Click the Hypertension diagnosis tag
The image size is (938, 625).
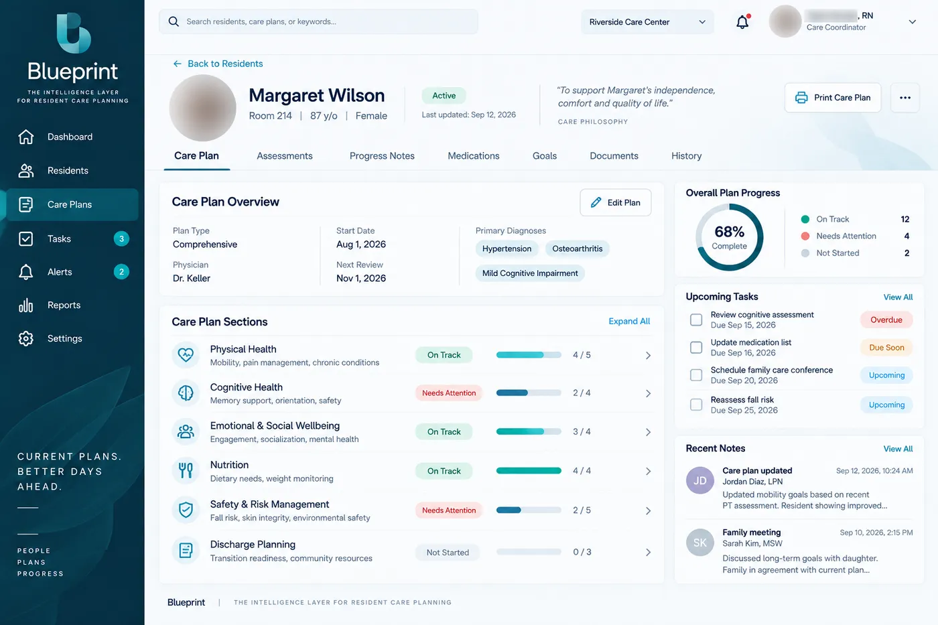click(507, 249)
